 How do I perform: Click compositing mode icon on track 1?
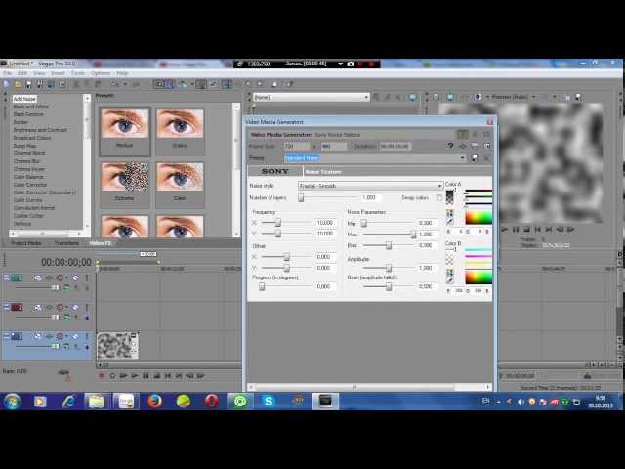coord(67,287)
